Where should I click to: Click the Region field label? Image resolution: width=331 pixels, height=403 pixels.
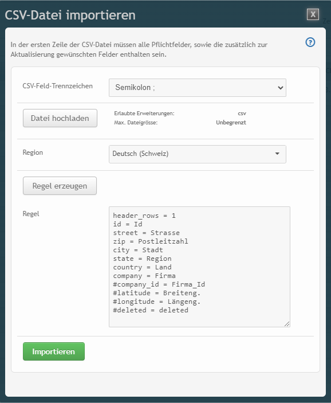(33, 152)
